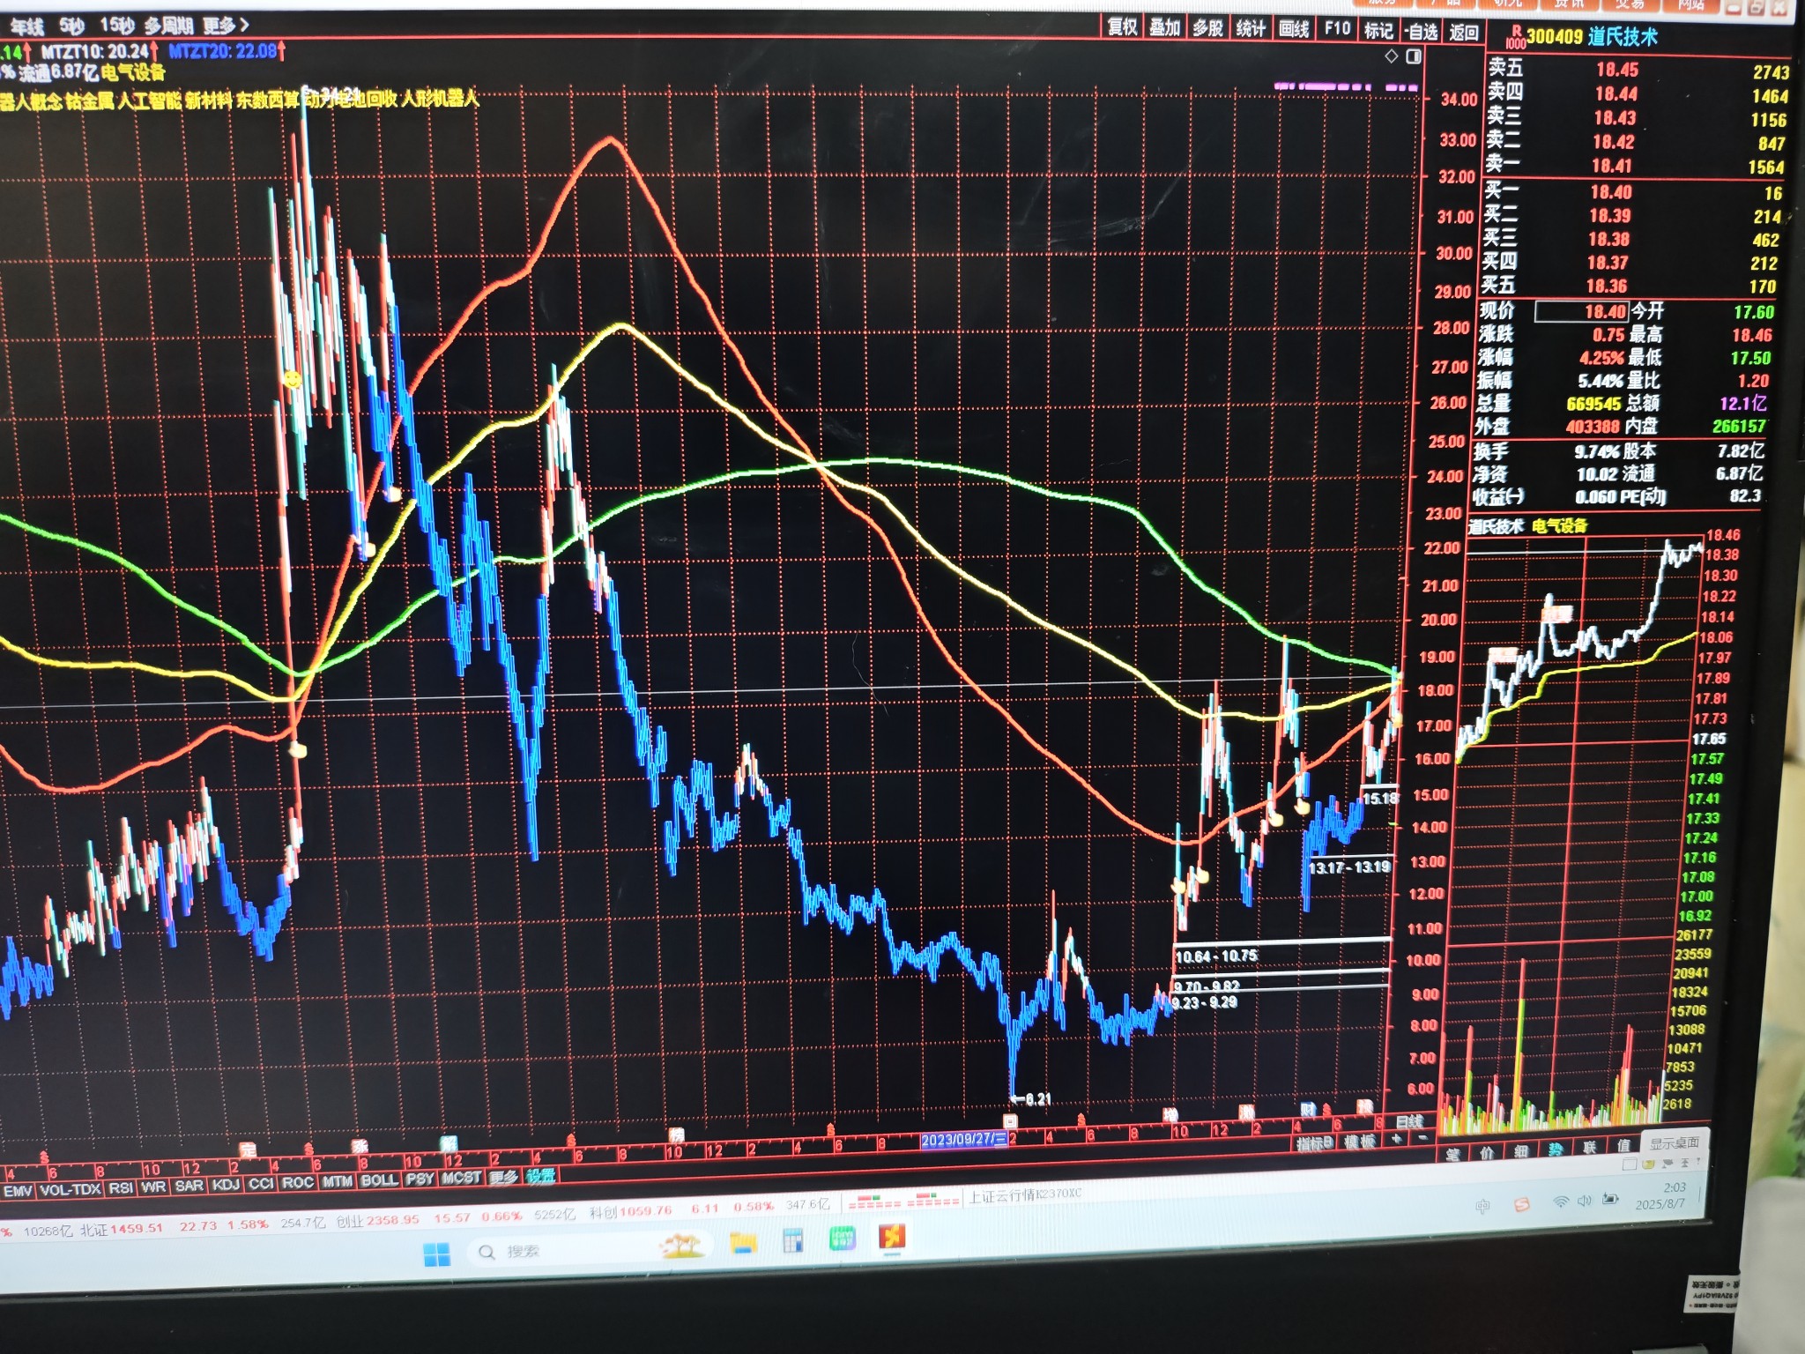1805x1354 pixels.
Task: Click the 财 finance marker on timeline
Action: (1308, 1108)
